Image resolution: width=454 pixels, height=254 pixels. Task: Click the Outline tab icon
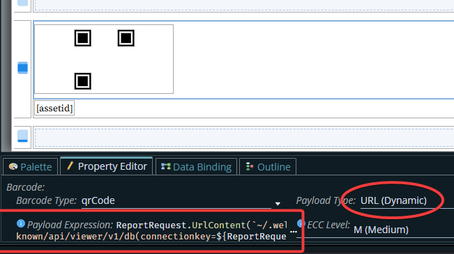(250, 167)
